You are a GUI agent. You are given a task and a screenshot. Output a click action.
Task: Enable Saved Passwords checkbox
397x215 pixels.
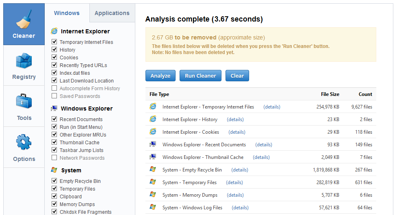click(54, 96)
